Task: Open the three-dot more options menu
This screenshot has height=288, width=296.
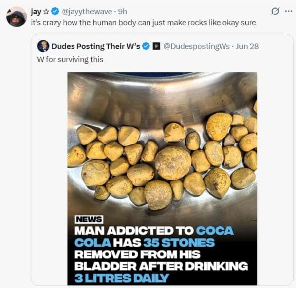Action: (288, 11)
